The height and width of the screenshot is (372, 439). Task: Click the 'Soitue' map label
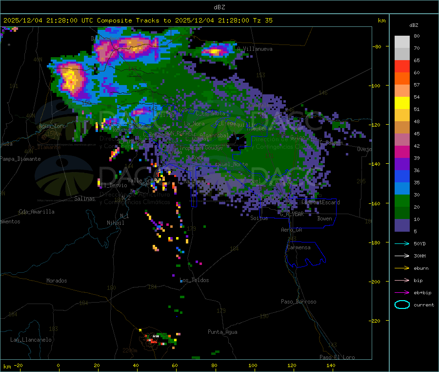[x=259, y=218]
